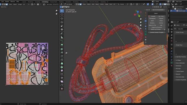Click the Overlapped button in Zen UV
The width and height of the screenshot is (187, 105).
[152, 18]
